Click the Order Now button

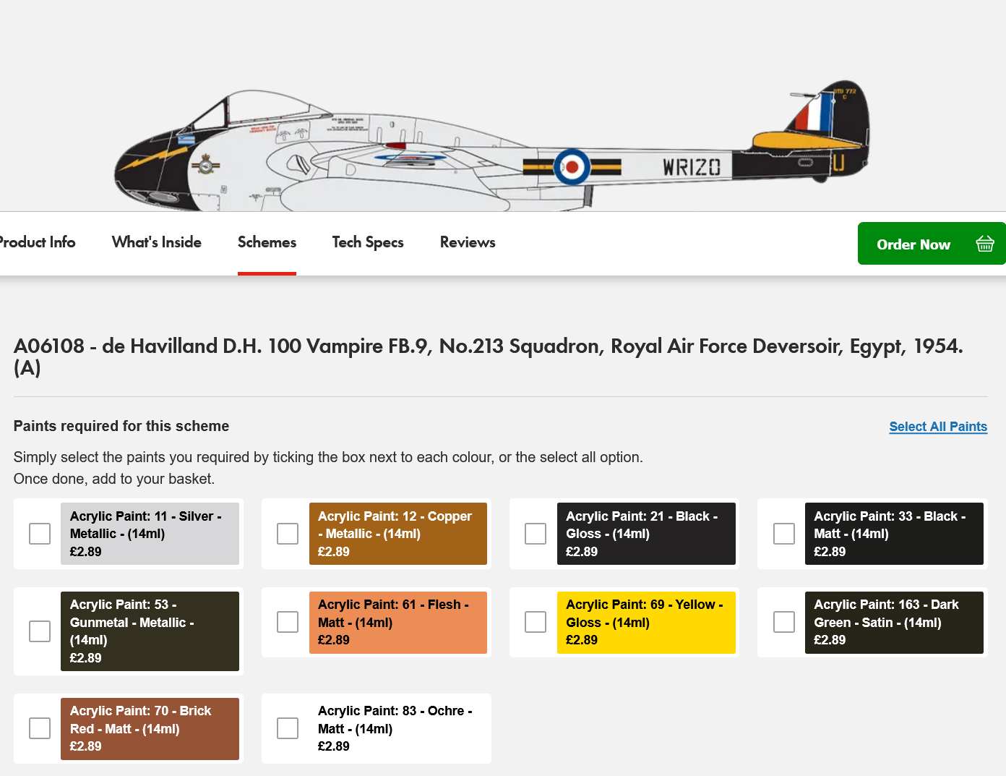[x=932, y=244]
